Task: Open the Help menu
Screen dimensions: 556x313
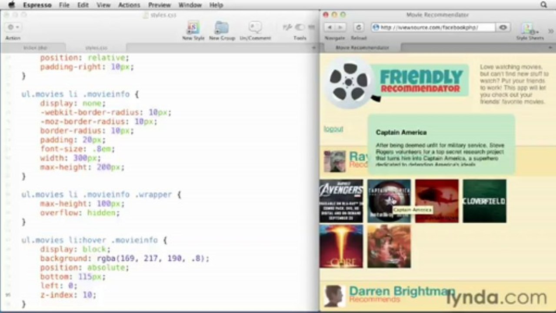Action: (x=216, y=5)
